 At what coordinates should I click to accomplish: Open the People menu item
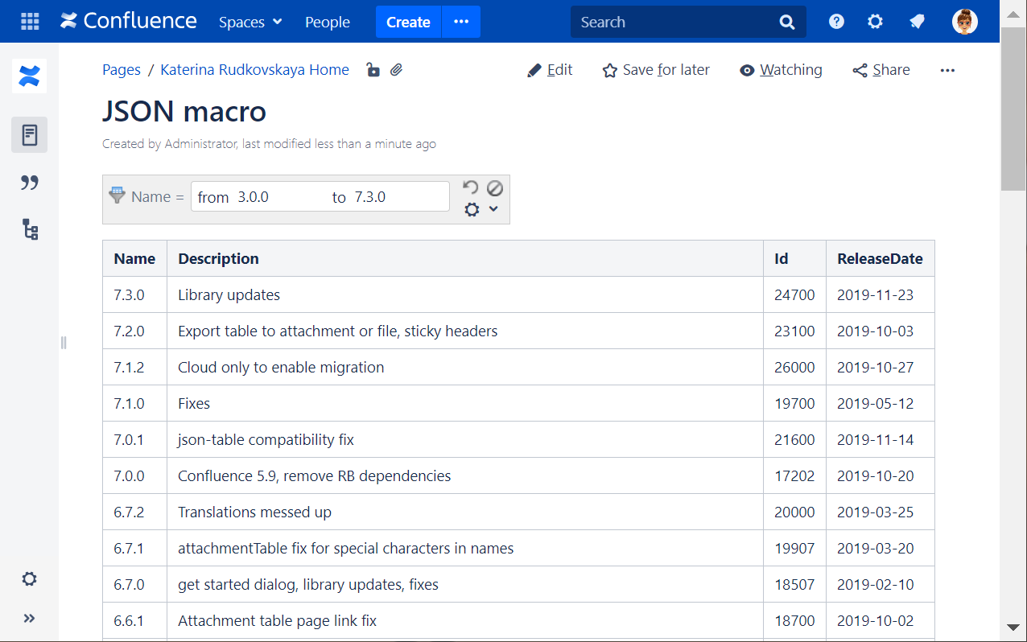click(x=328, y=22)
